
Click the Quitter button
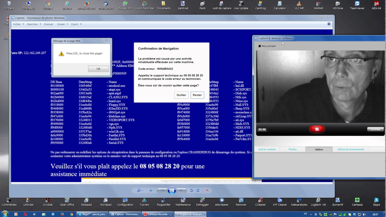181,95
